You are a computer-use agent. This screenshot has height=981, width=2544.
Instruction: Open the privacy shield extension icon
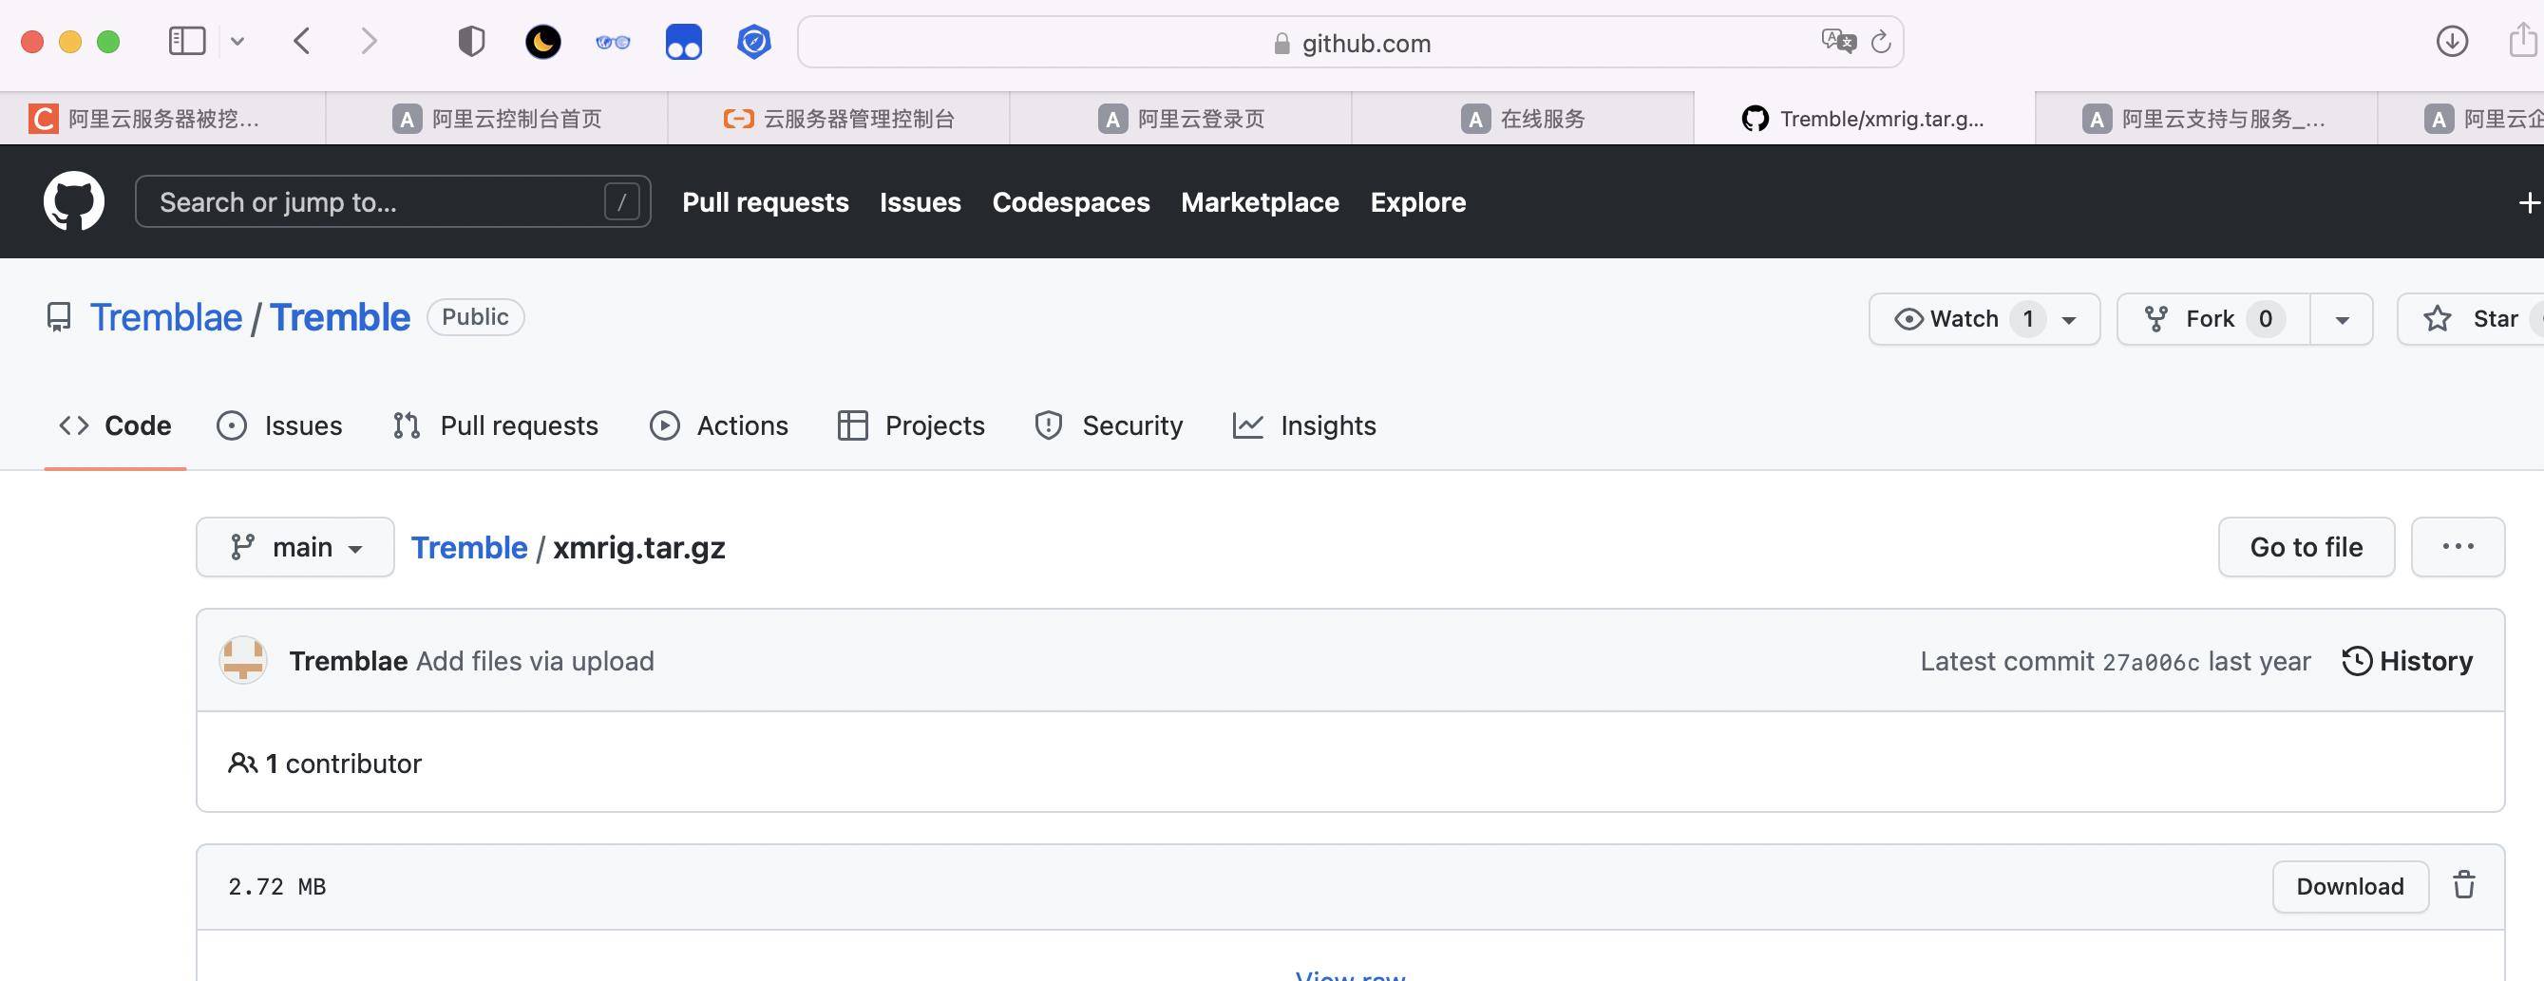coord(472,42)
